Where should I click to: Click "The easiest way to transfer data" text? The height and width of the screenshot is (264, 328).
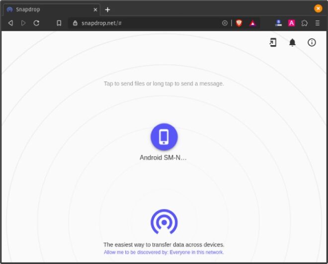pos(164,245)
